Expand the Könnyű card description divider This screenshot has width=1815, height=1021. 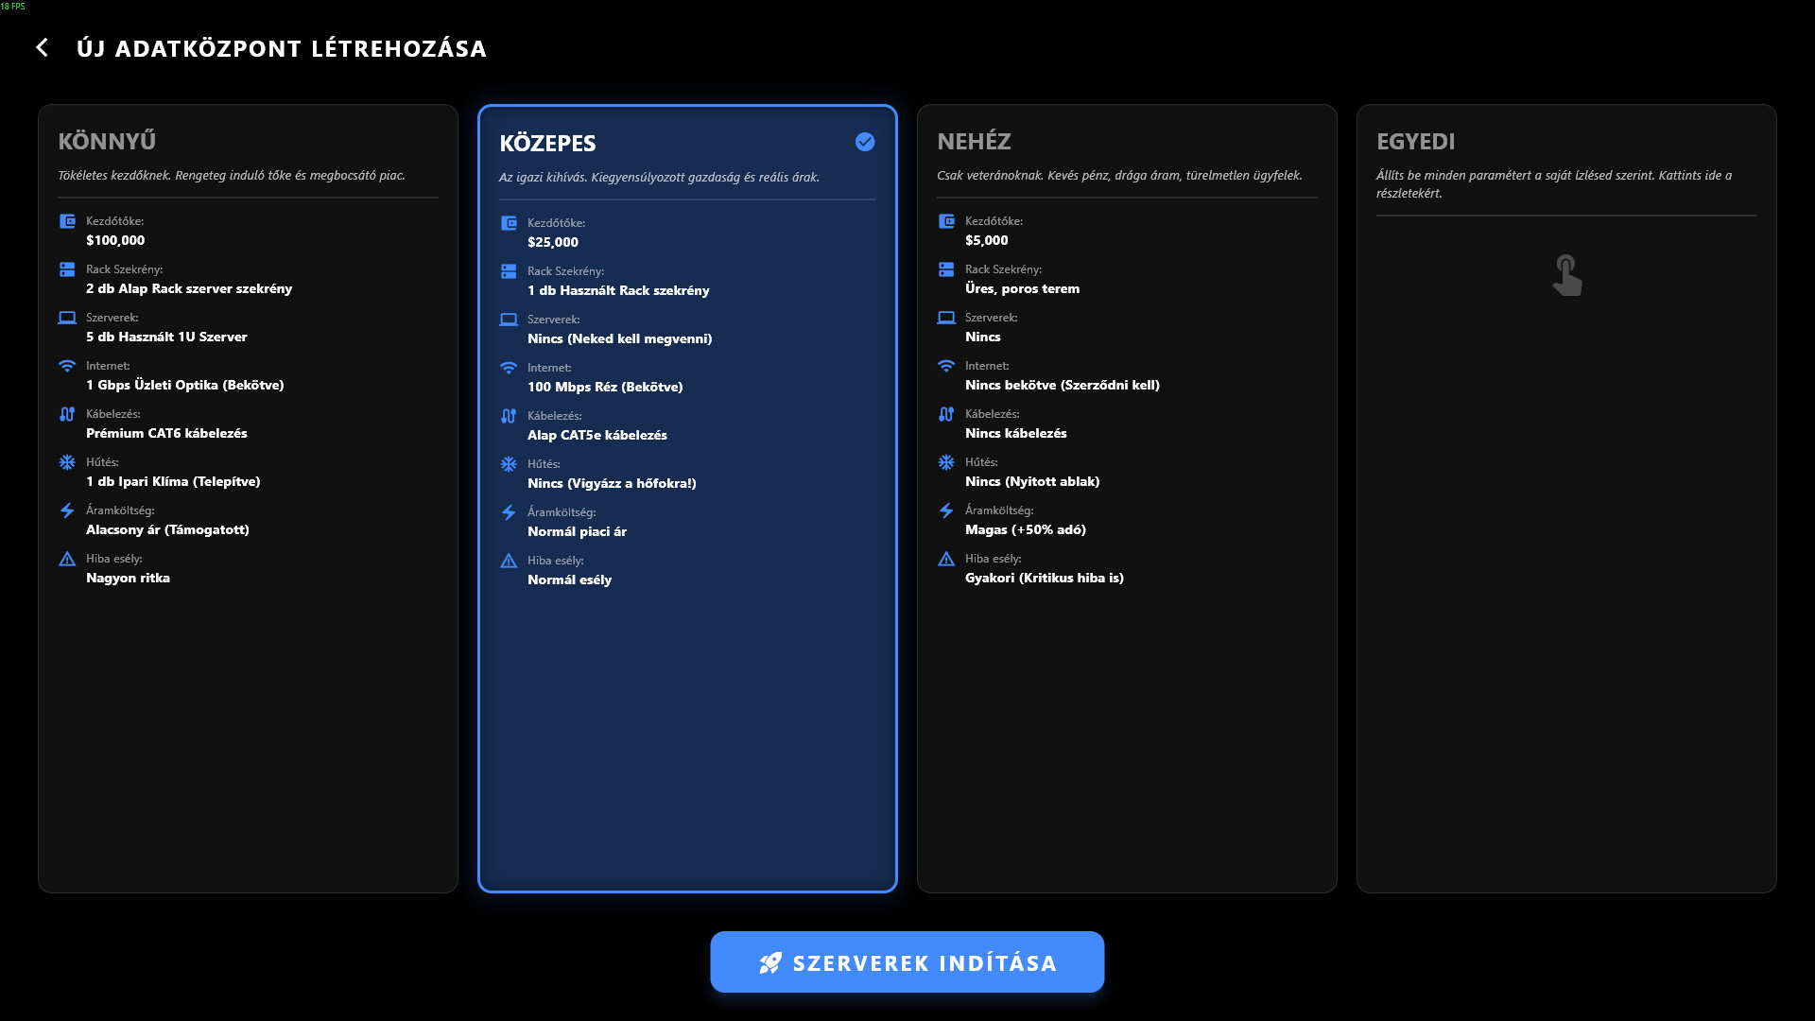coord(248,197)
